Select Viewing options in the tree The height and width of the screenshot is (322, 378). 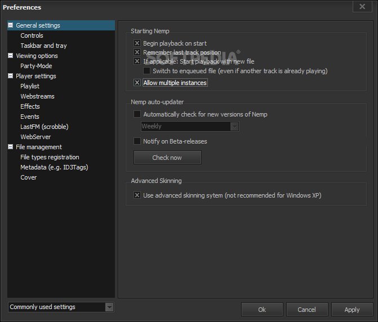click(37, 56)
